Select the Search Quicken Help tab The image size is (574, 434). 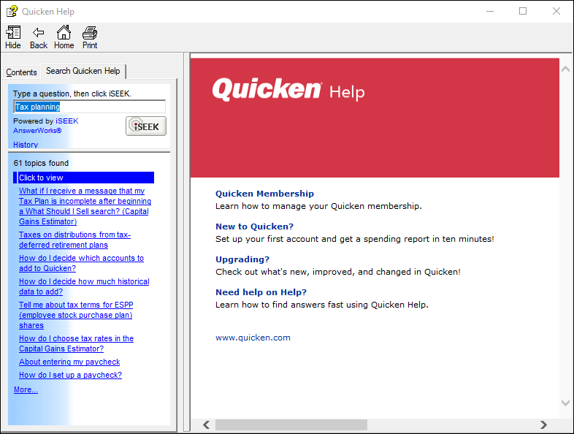pos(83,71)
